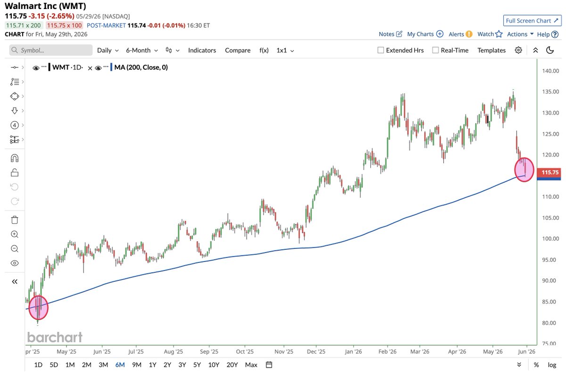Viewport: 566px width, 372px height.
Task: Open the date range calendar picker
Action: pos(269,364)
